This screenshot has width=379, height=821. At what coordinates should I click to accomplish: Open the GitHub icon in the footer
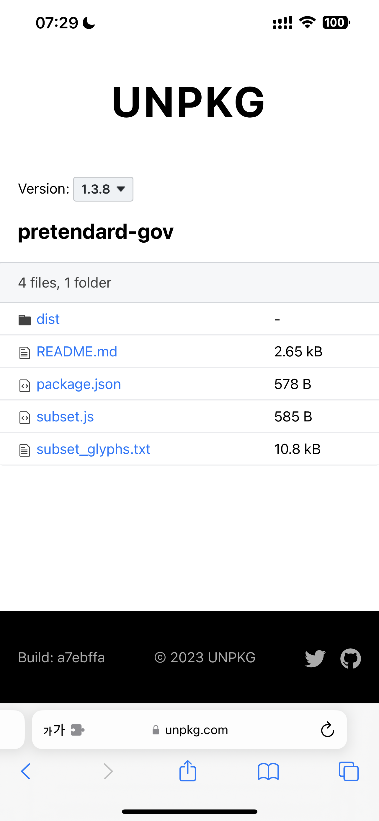[350, 657]
